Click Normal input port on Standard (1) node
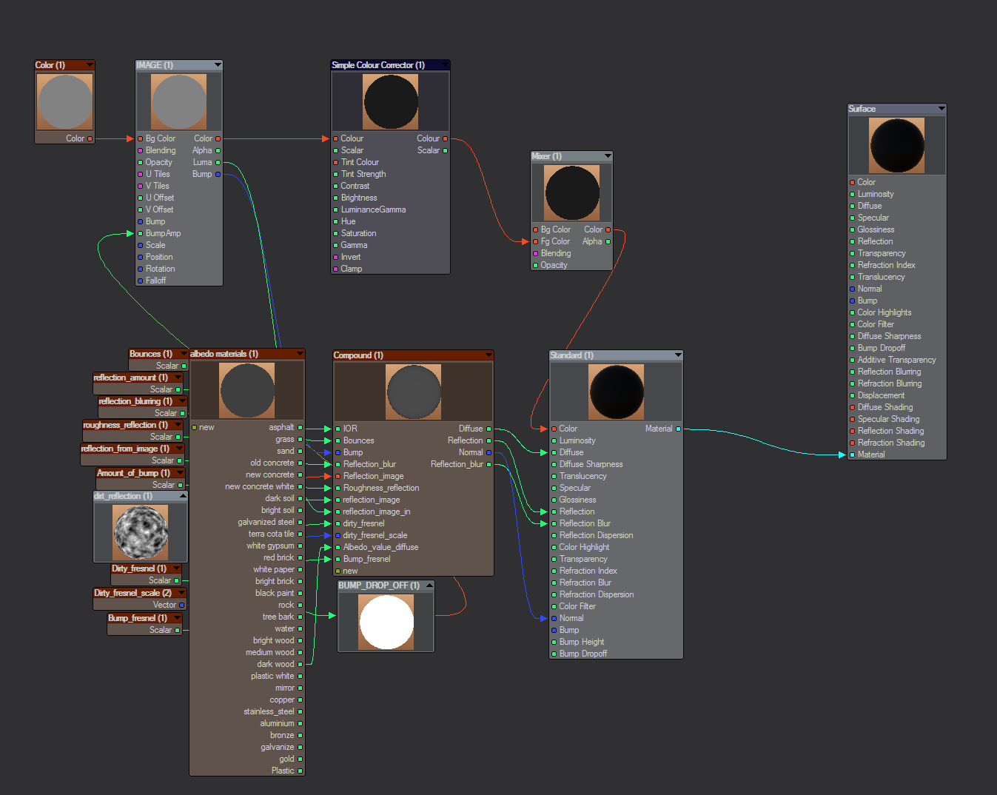 click(554, 618)
